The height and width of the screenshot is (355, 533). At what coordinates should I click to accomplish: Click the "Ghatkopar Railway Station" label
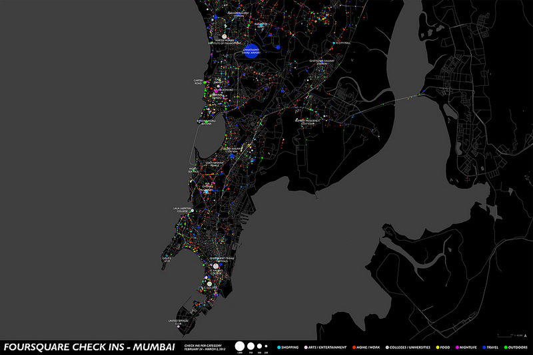[322, 62]
